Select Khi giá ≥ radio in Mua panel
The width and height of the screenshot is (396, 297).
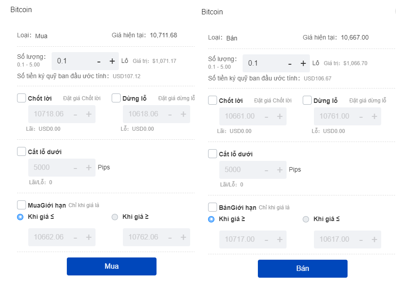tap(115, 217)
